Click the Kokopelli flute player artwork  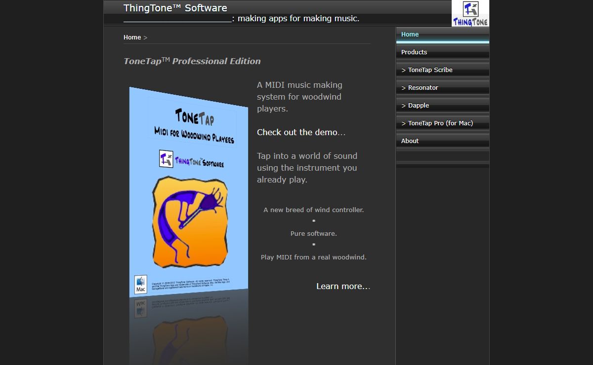190,222
